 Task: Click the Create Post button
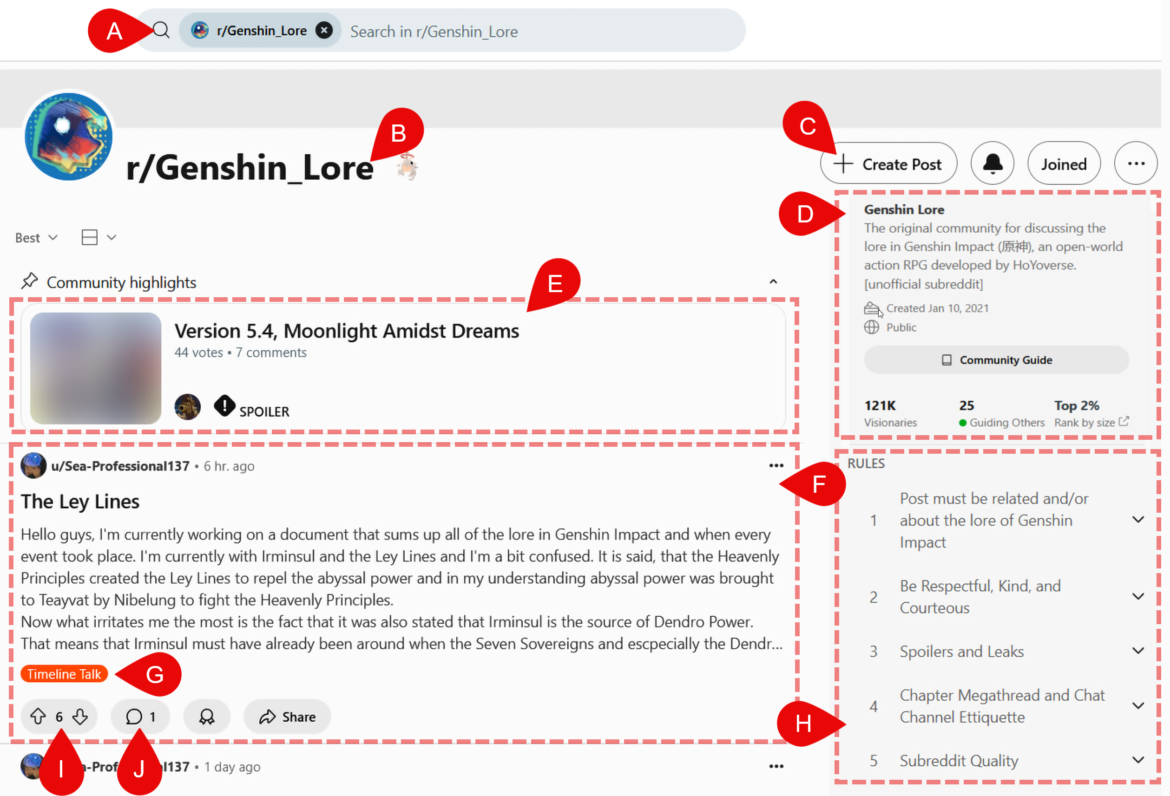(888, 164)
